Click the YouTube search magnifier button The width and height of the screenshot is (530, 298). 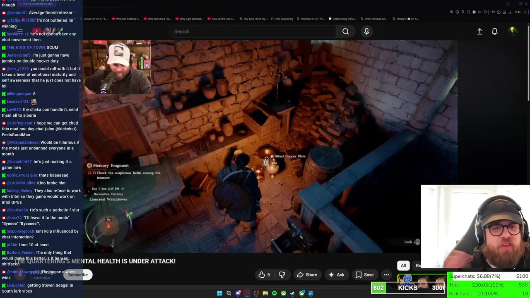(345, 31)
